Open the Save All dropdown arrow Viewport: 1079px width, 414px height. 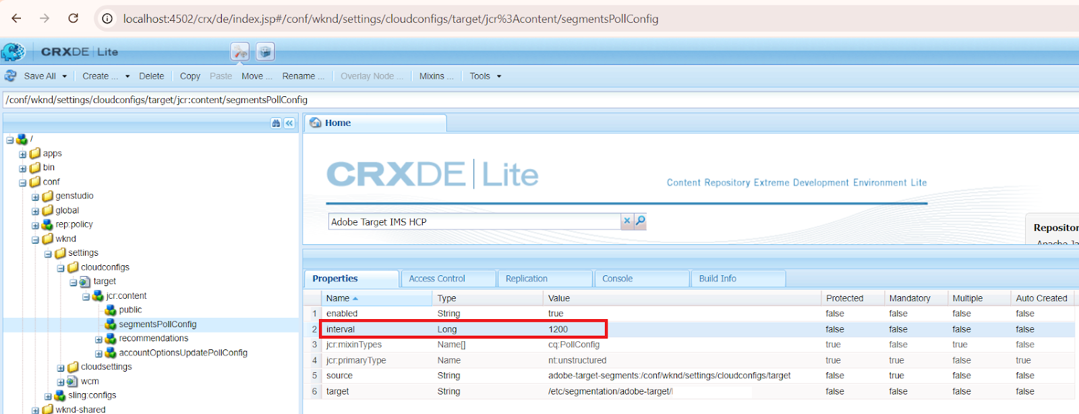[65, 76]
